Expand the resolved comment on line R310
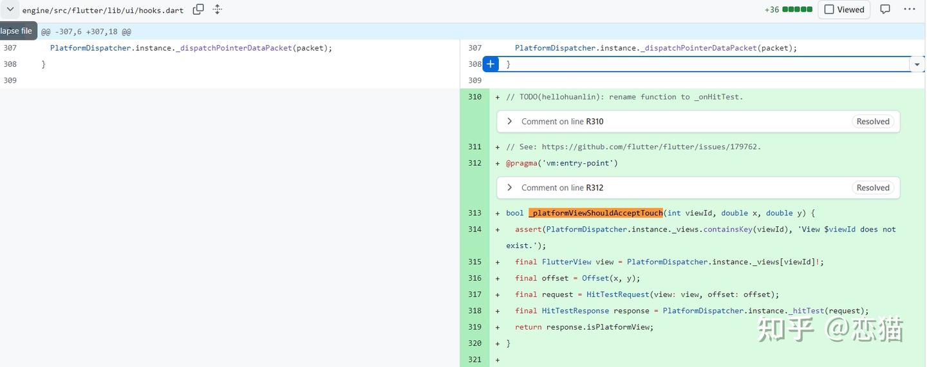Viewport: 927px width, 367px height. click(509, 121)
